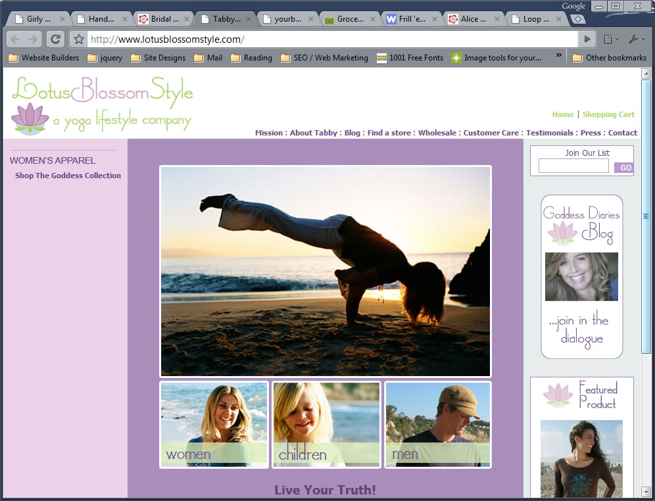Switch to the Alice tab
This screenshot has height=501, width=655.
pyautogui.click(x=468, y=19)
